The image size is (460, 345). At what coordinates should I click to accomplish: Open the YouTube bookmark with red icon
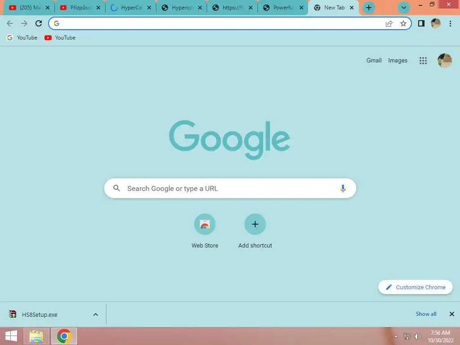pyautogui.click(x=60, y=38)
